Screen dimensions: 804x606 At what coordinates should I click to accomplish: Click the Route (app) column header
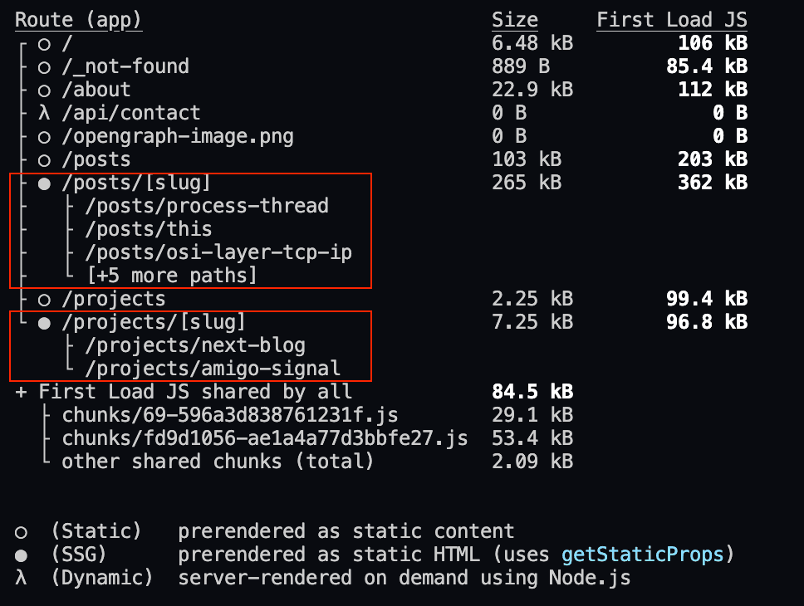[x=78, y=20]
